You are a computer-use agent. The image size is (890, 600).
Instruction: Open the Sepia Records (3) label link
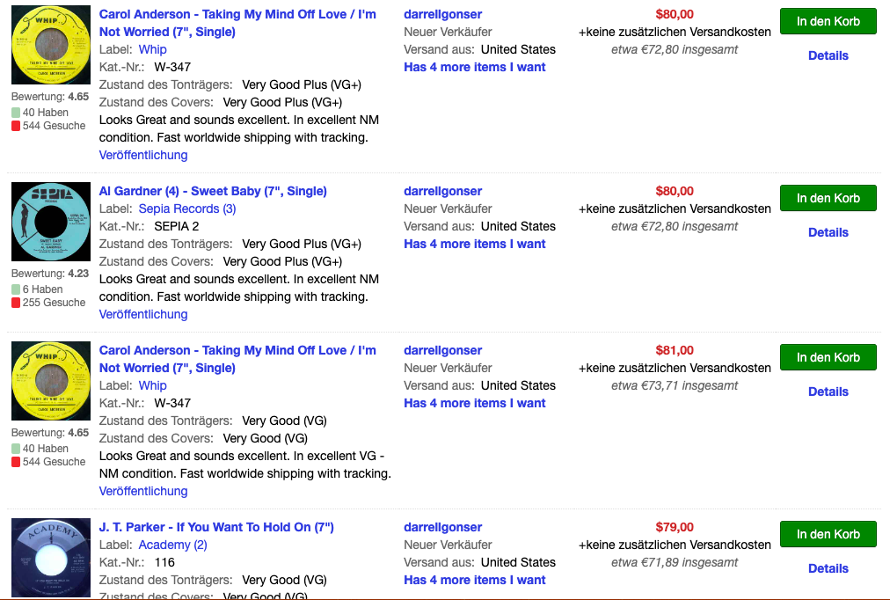coord(187,209)
